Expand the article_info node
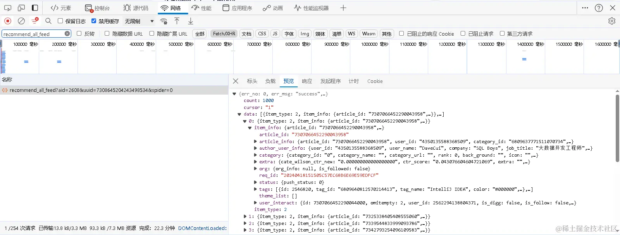The image size is (620, 235). tap(255, 142)
